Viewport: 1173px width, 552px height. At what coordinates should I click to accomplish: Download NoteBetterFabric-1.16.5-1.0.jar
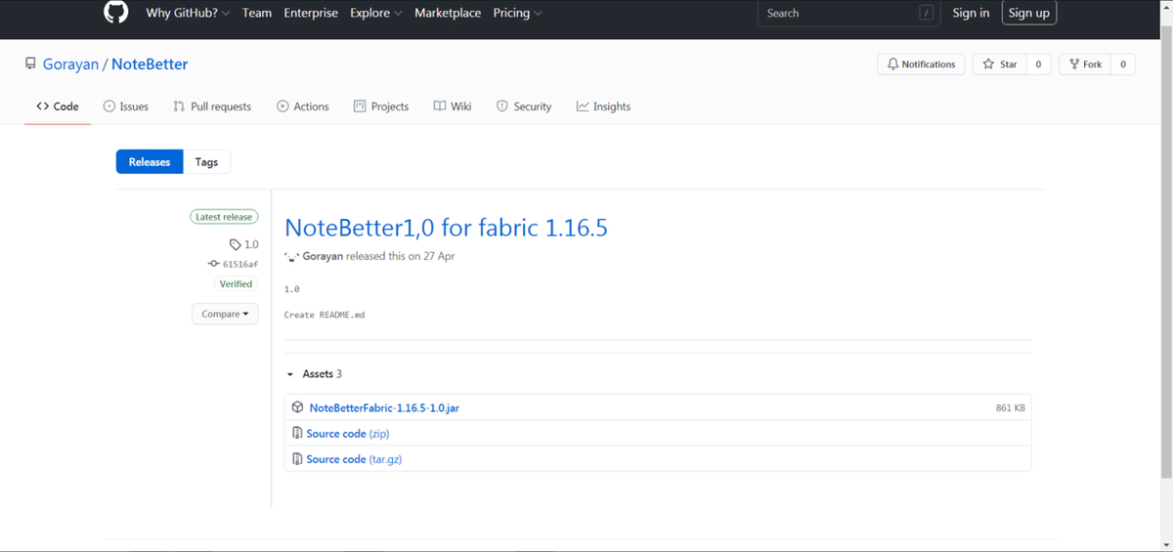(x=384, y=407)
